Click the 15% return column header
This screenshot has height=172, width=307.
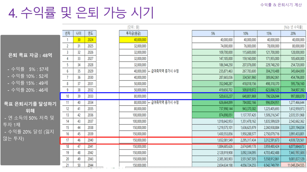[x=269, y=33]
